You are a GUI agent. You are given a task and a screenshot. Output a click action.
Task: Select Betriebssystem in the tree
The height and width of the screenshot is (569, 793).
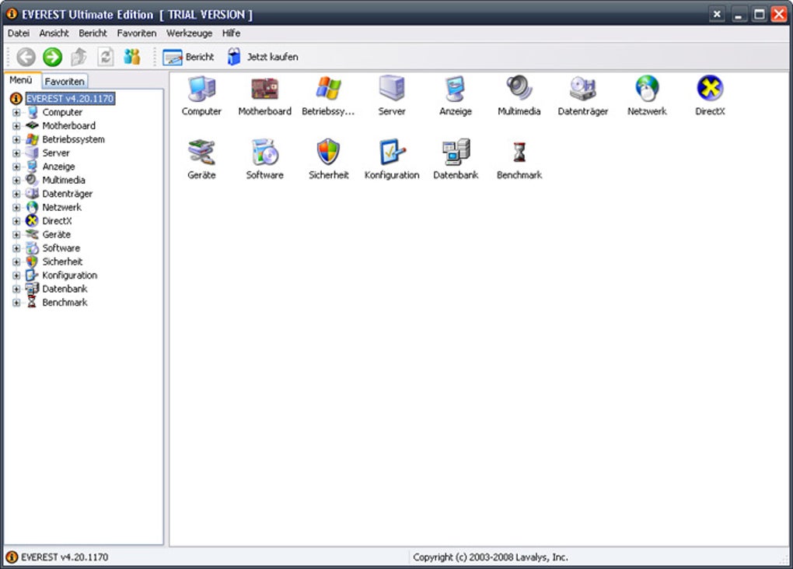coord(73,139)
